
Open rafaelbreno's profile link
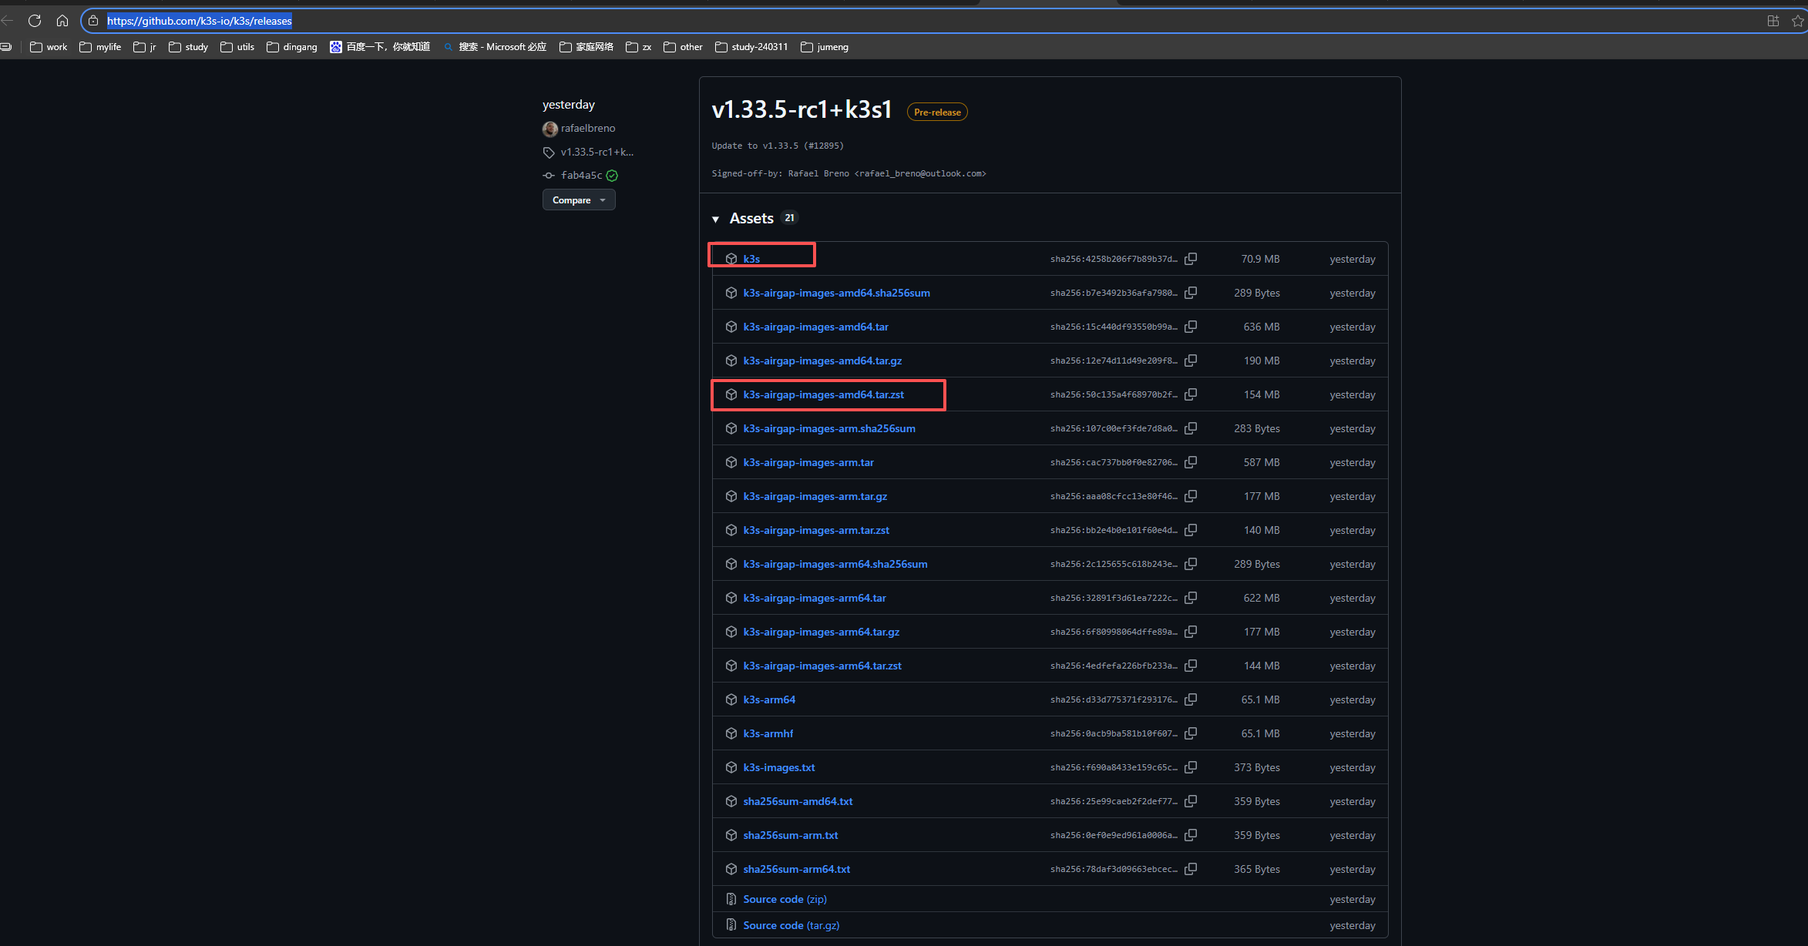(587, 128)
